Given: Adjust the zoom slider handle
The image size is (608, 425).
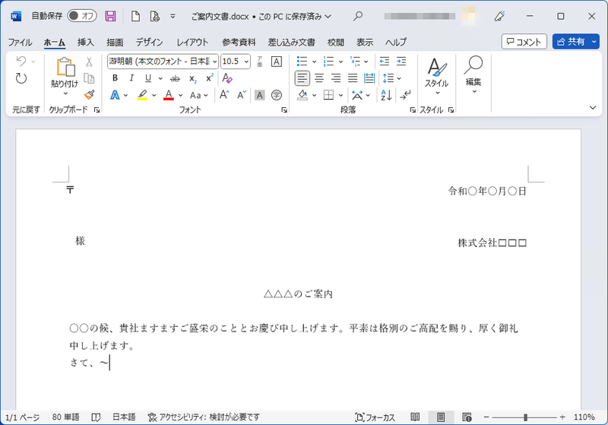Looking at the screenshot, I should [525, 417].
